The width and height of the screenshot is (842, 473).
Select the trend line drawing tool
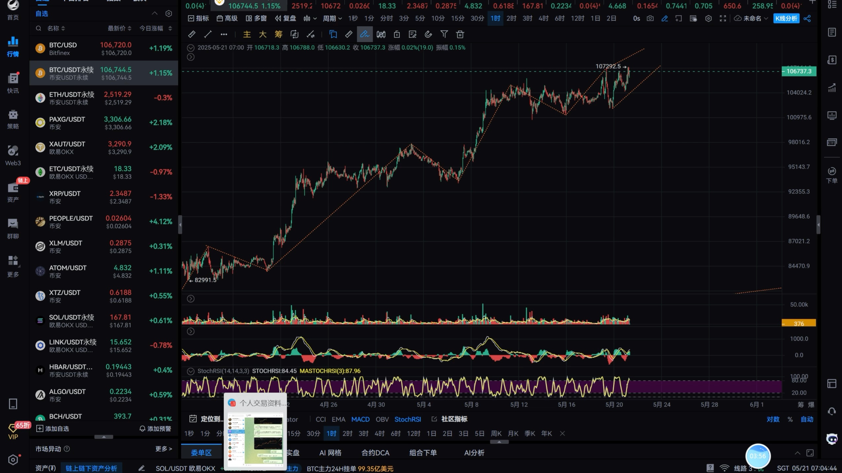(208, 34)
